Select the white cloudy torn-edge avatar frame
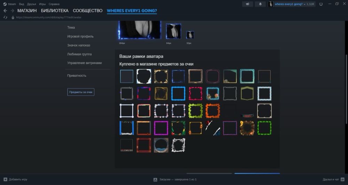 [x=144, y=76]
